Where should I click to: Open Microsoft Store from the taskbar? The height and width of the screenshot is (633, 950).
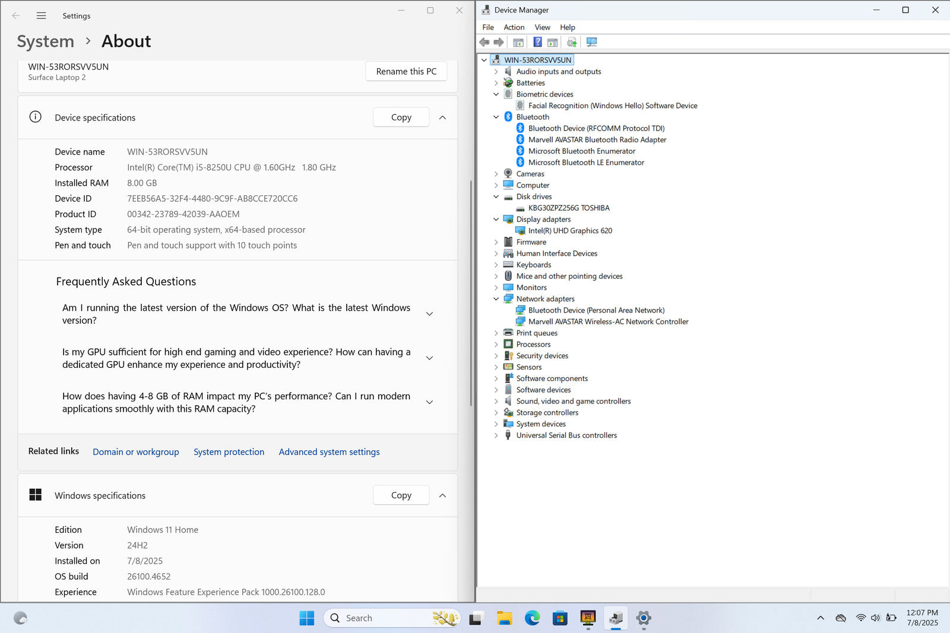pyautogui.click(x=560, y=618)
